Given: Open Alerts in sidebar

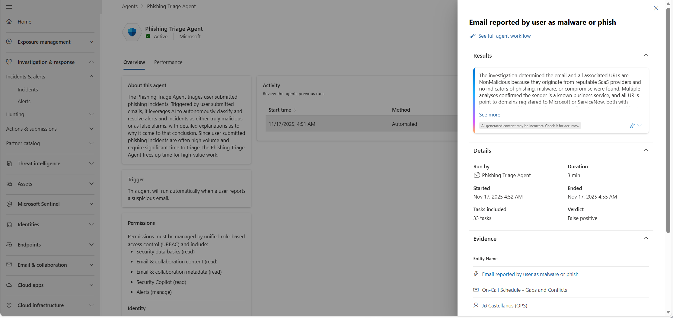Looking at the screenshot, I should [x=24, y=101].
